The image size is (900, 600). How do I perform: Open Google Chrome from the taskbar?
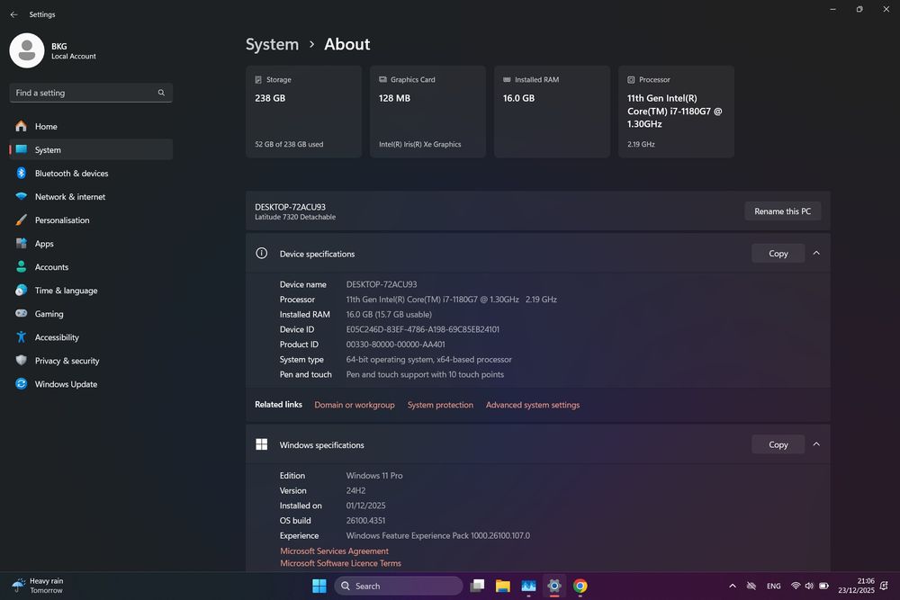(x=580, y=586)
